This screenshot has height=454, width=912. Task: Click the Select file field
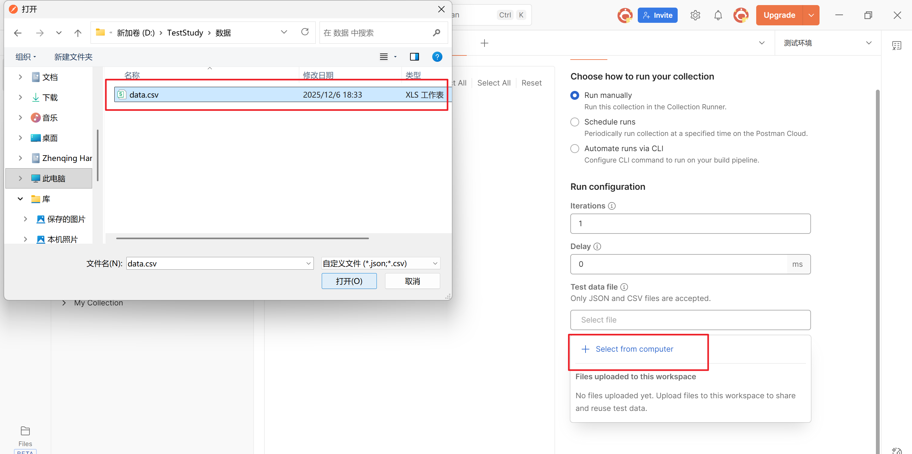690,320
